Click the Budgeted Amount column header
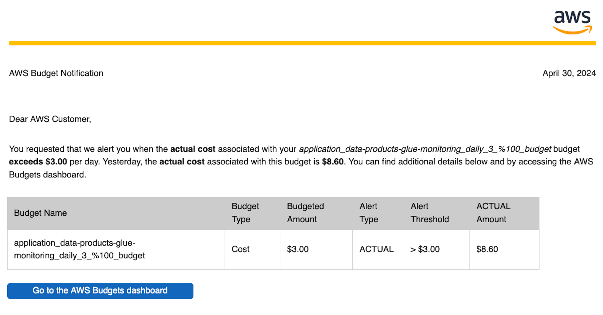The height and width of the screenshot is (315, 603). pyautogui.click(x=305, y=213)
